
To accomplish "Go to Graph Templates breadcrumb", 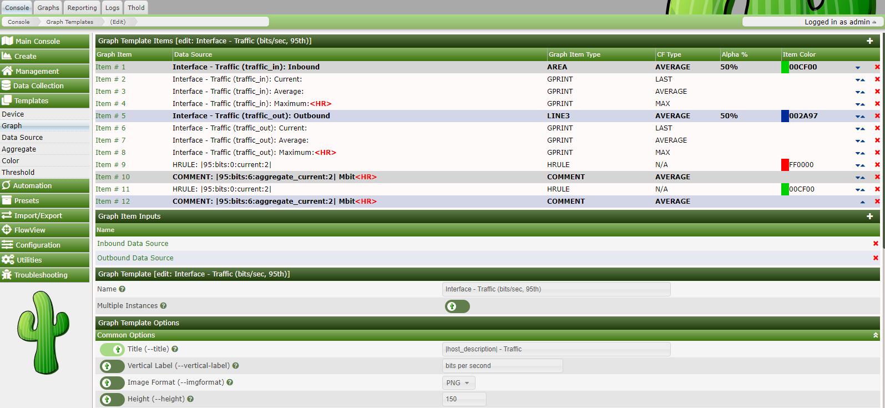I will [70, 22].
